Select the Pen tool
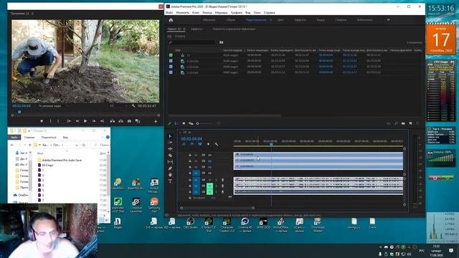Viewport: 459px width, 258px height. [x=171, y=168]
